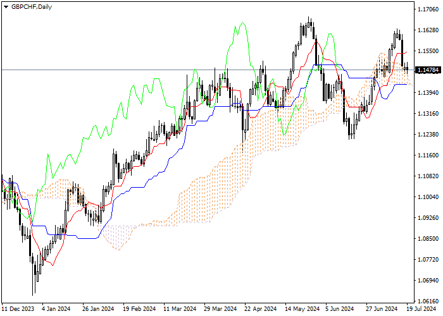Image resolution: width=443 pixels, height=316 pixels.
Task: Click the 14 May 2024 date label
Action: point(302,308)
